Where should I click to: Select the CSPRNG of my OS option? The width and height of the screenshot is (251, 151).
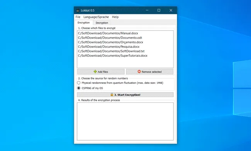tap(79, 88)
